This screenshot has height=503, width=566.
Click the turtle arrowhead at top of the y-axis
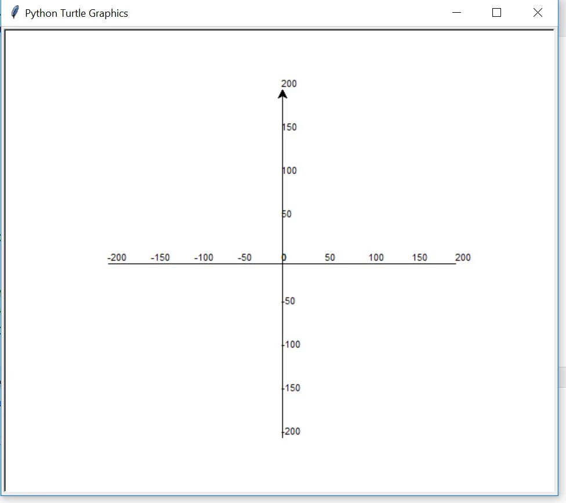click(x=282, y=94)
